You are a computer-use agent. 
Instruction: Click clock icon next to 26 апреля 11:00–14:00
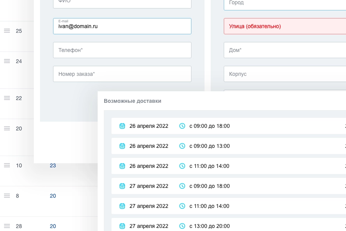pos(182,166)
